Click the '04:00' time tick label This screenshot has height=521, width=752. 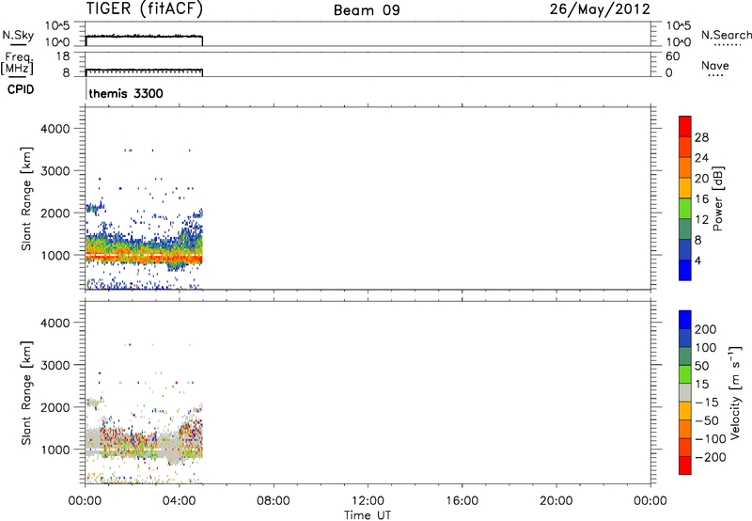[179, 501]
